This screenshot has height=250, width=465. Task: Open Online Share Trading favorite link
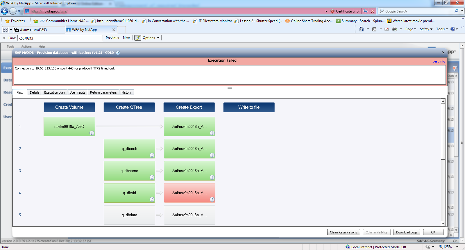309,21
